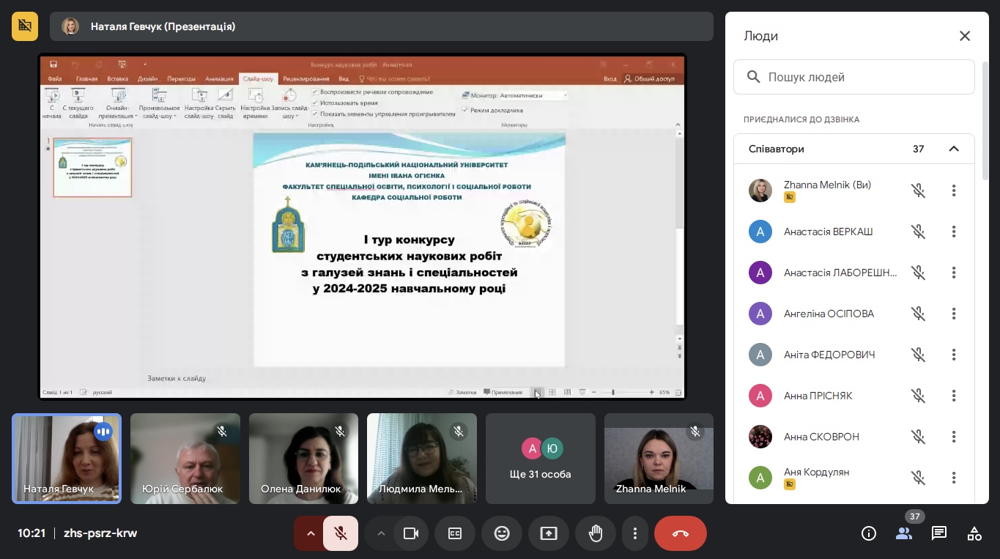1000x559 pixels.
Task: Click the present screen icon
Action: (x=549, y=533)
